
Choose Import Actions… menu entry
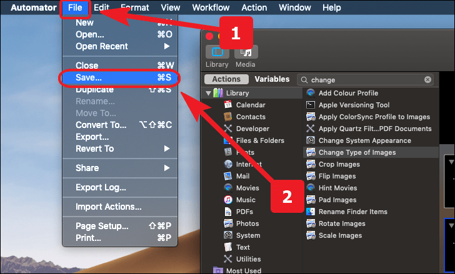coord(120,207)
